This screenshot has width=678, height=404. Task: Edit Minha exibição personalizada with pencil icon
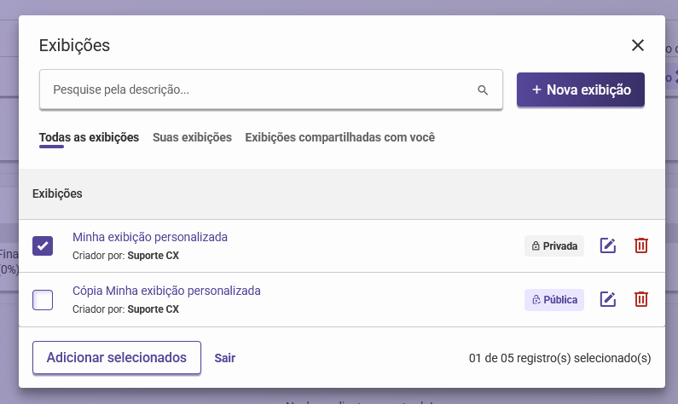(608, 245)
